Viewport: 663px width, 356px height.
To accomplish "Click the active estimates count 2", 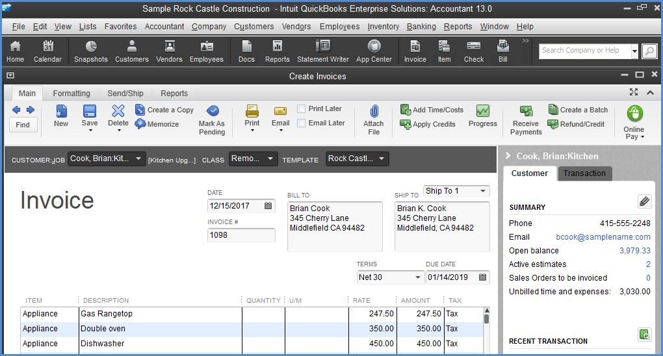I will click(648, 264).
